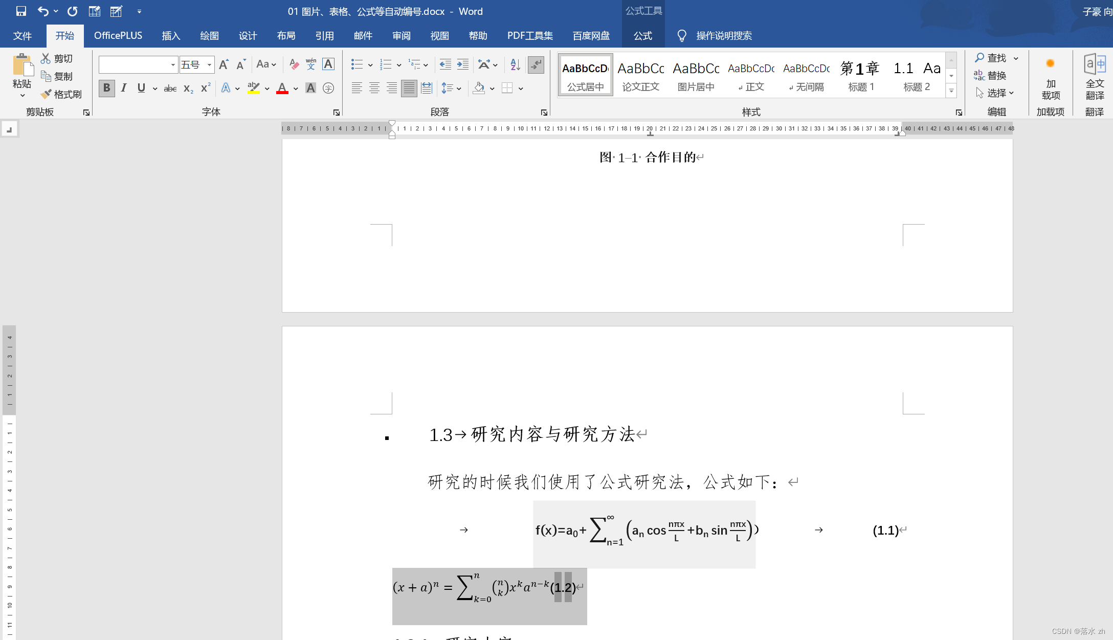Toggle strikethrough abc formatting

tap(170, 89)
